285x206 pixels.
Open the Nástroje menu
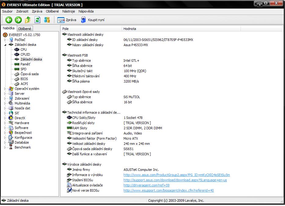tap(68, 11)
